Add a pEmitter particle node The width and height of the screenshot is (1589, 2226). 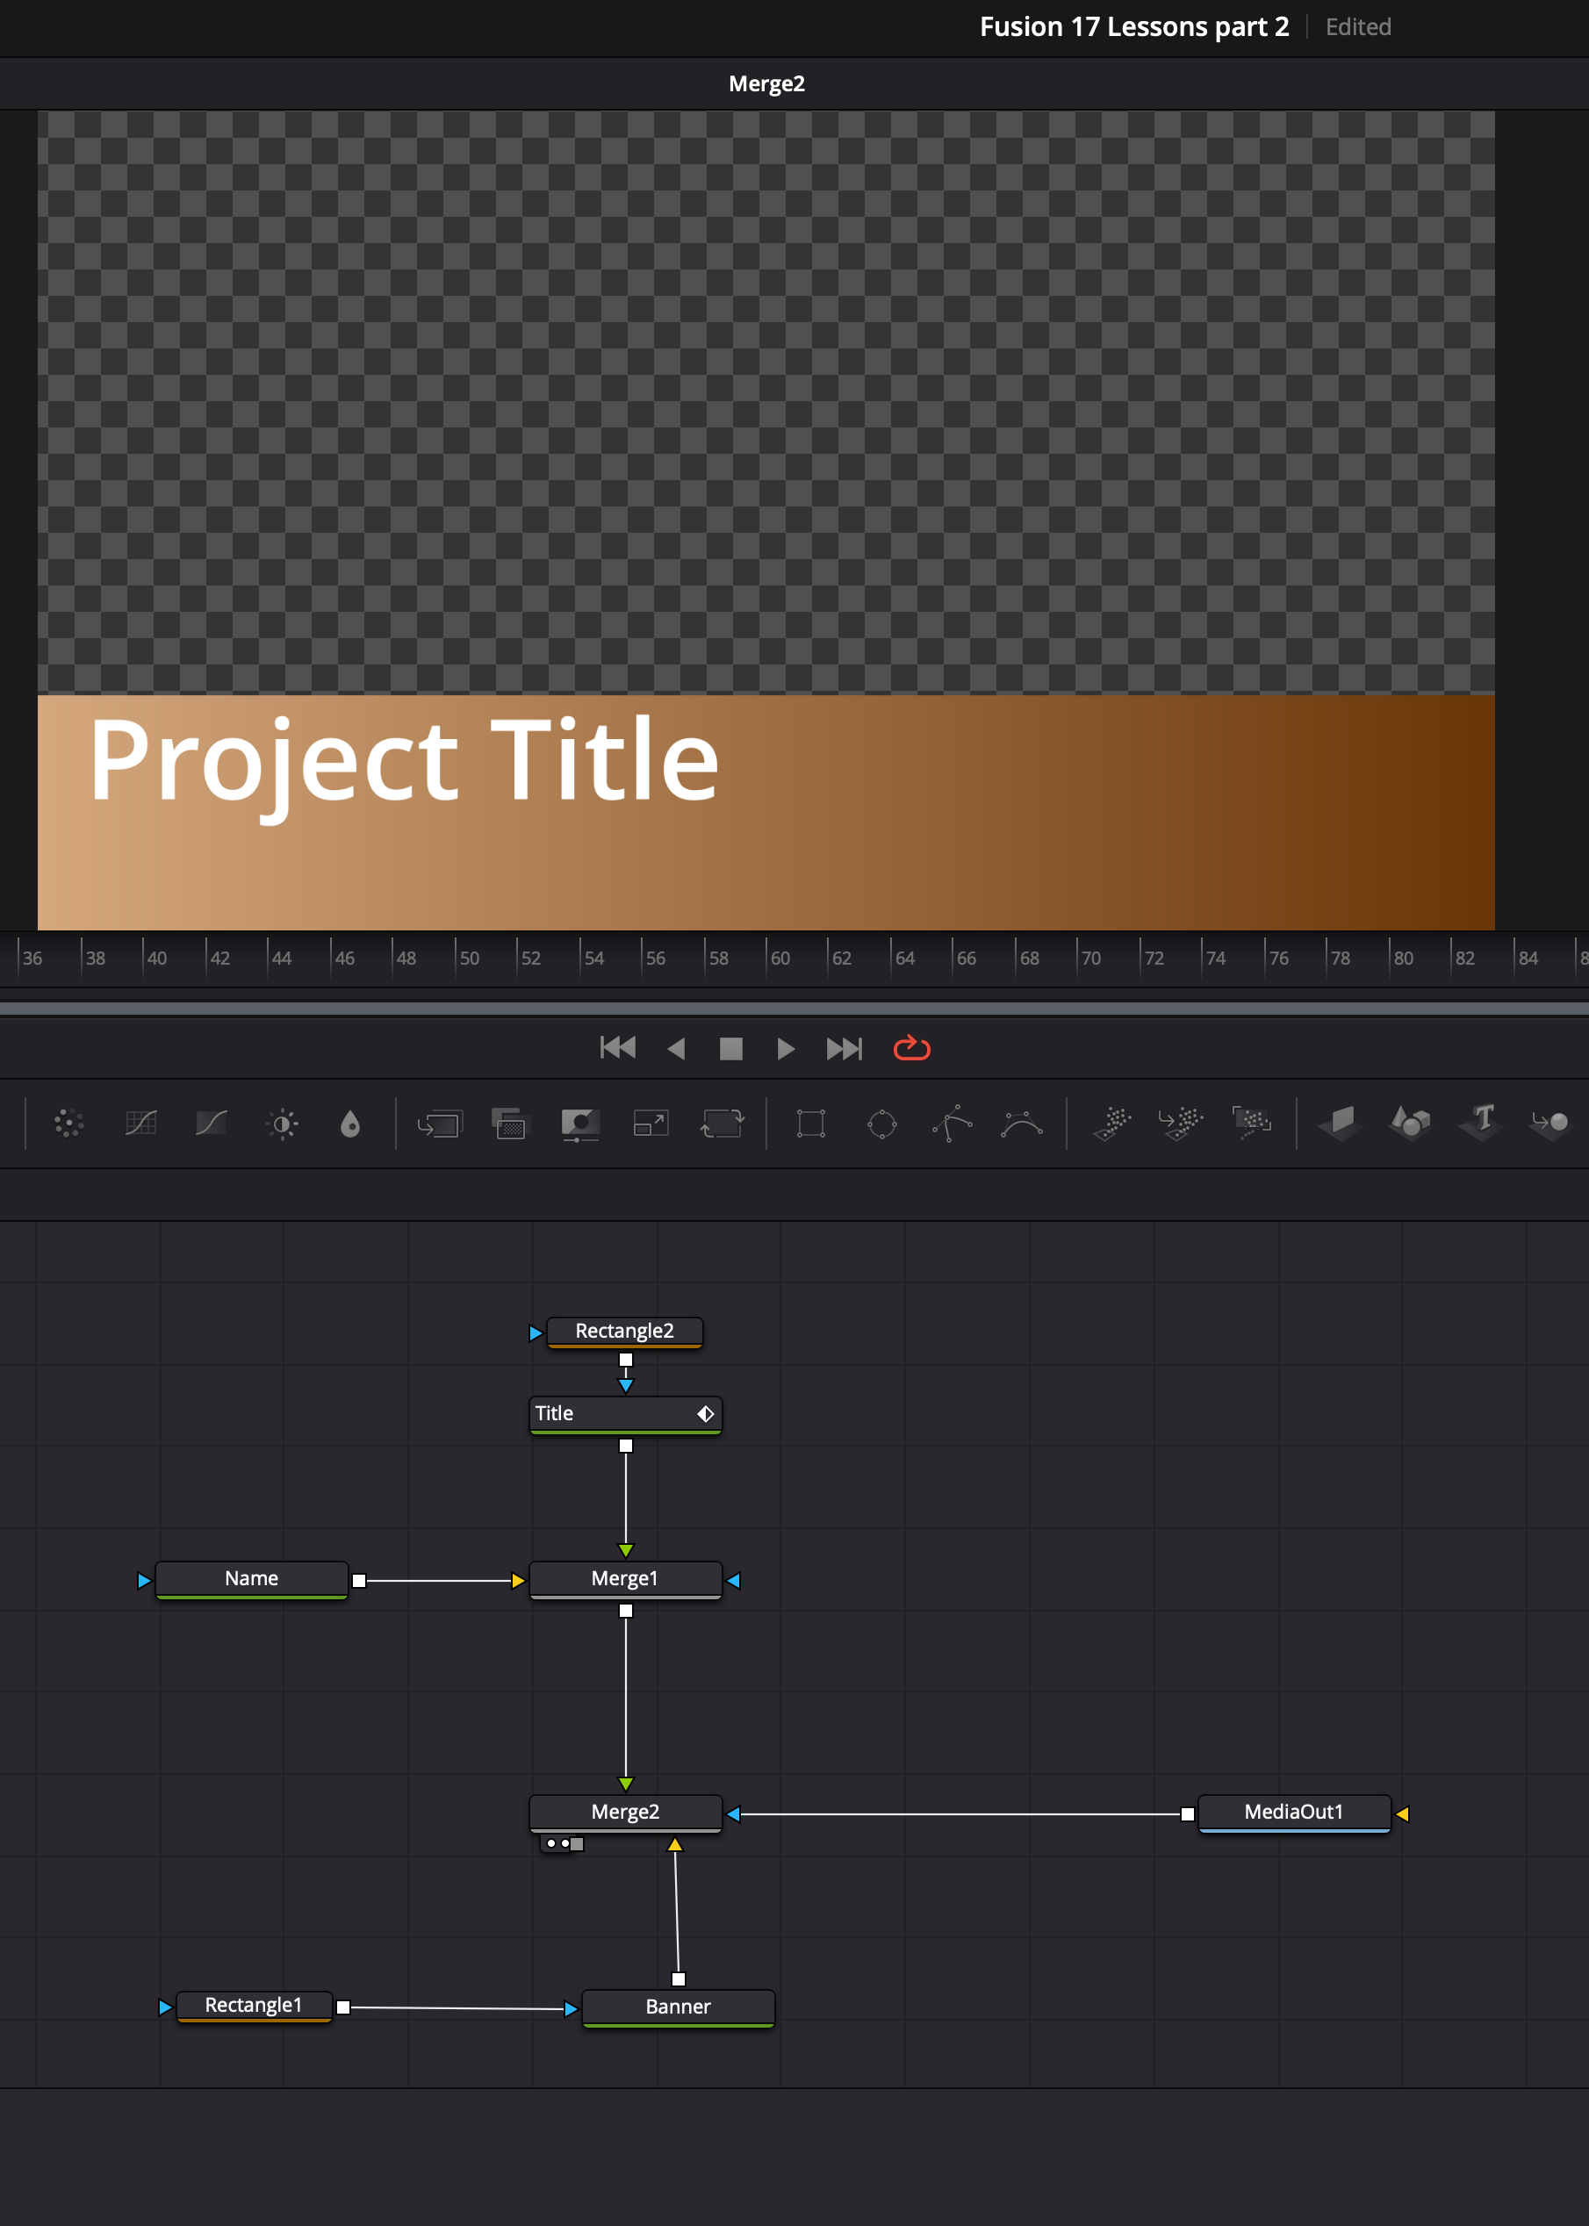1112,1123
